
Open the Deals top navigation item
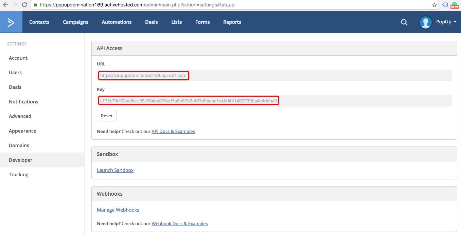152,22
